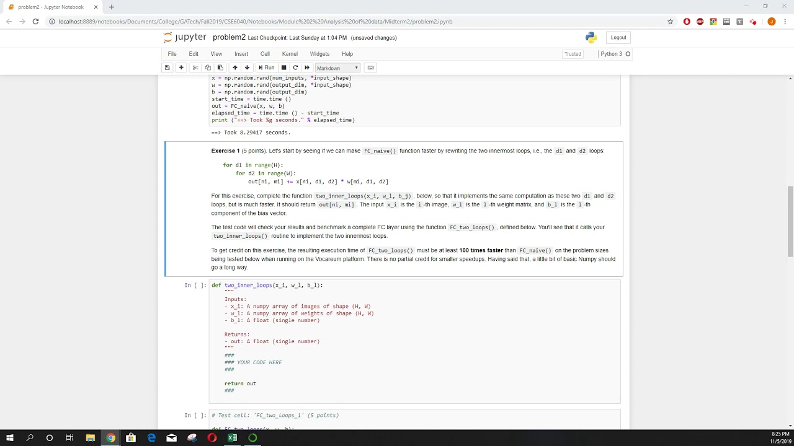Click the Python 3 kernel idle indicator circle
Image resolution: width=794 pixels, height=446 pixels.
[x=628, y=54]
